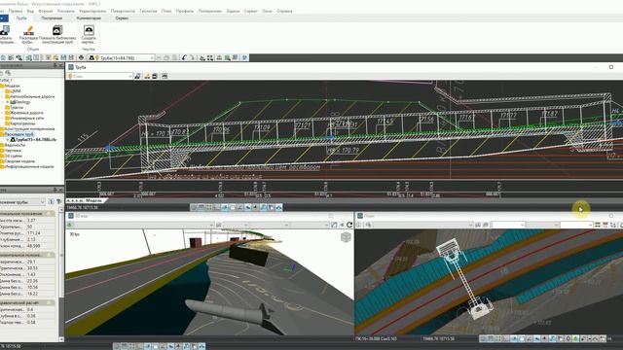Open the Слои layer dropdown
Screen dimensions: 623x350
[99, 76]
